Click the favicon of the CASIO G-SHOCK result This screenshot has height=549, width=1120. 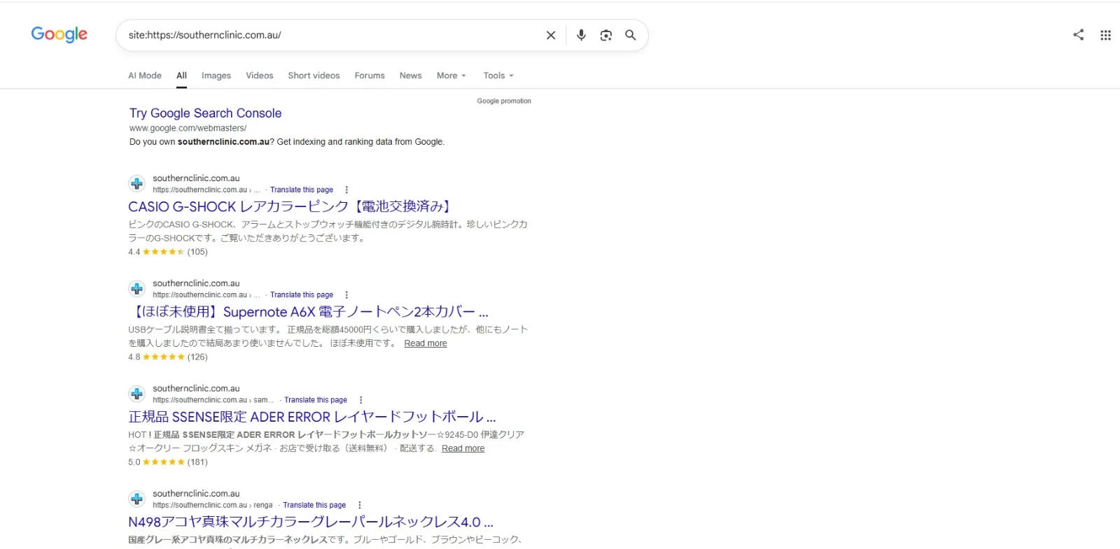pyautogui.click(x=136, y=184)
